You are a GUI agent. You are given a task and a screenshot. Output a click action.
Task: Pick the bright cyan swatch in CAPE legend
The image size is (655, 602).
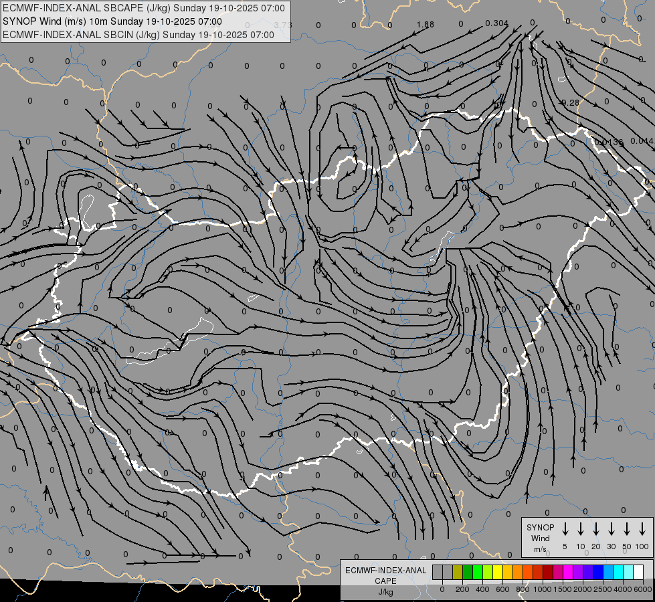coord(618,572)
